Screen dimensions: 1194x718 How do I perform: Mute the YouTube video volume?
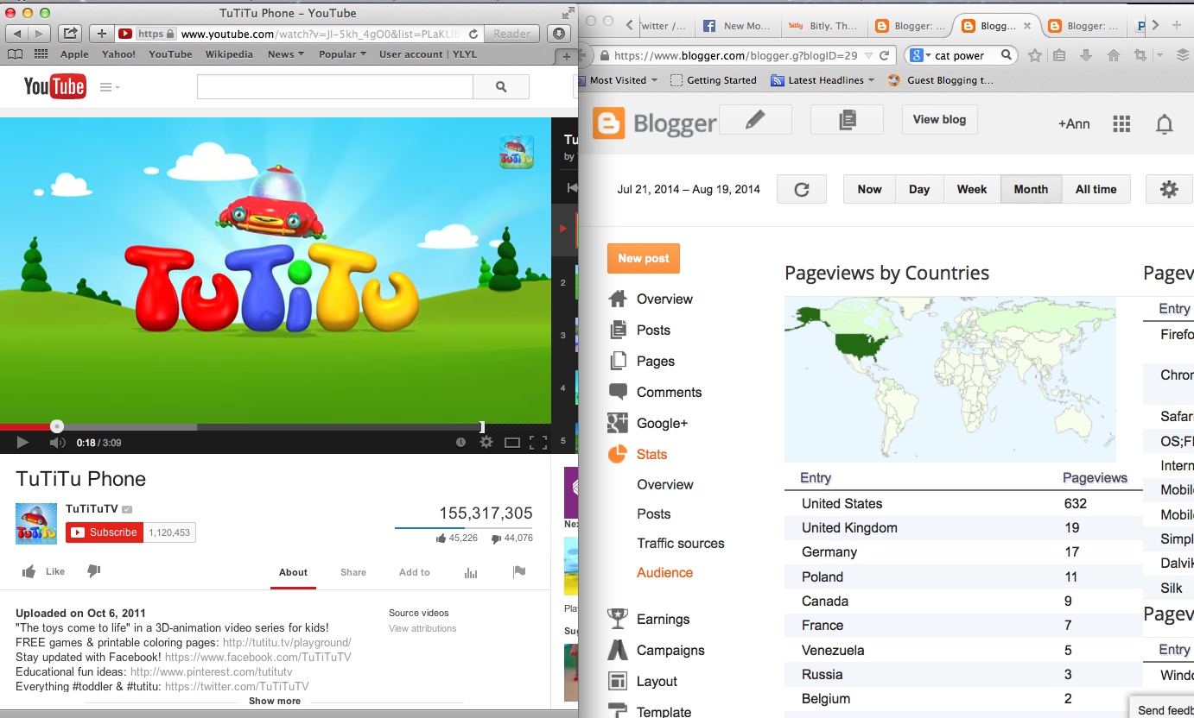[x=57, y=443]
